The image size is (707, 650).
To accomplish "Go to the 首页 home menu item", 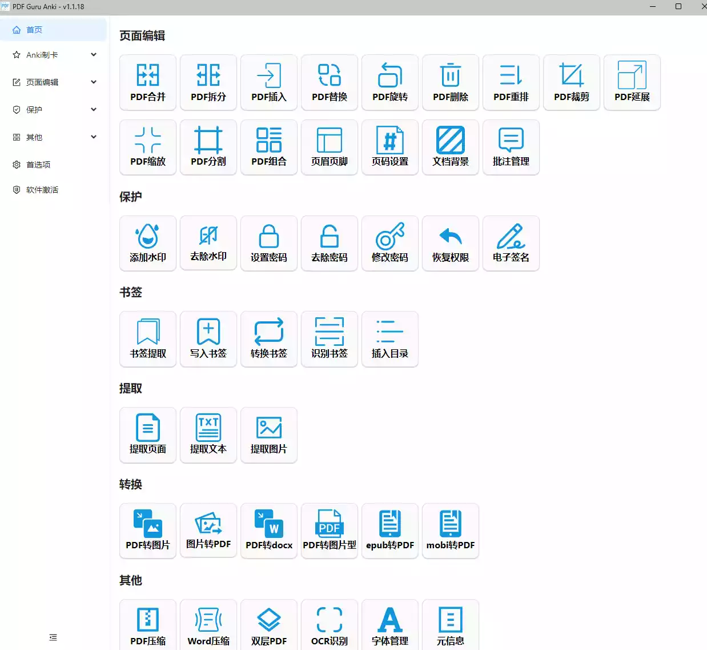I will [x=34, y=30].
